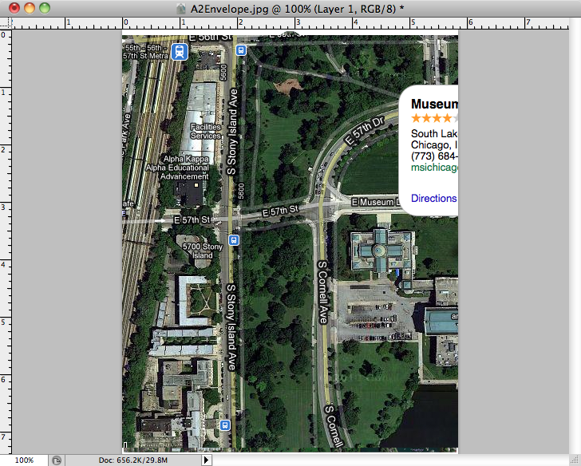The height and width of the screenshot is (466, 581).
Task: Click the status bar preview icon next to the zoom field
Action: point(57,460)
